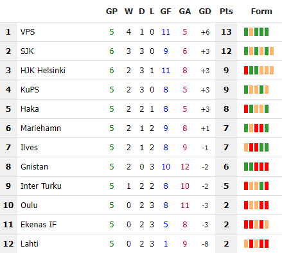Click the Form column header
Screen dimensions: 282x253
tap(261, 12)
